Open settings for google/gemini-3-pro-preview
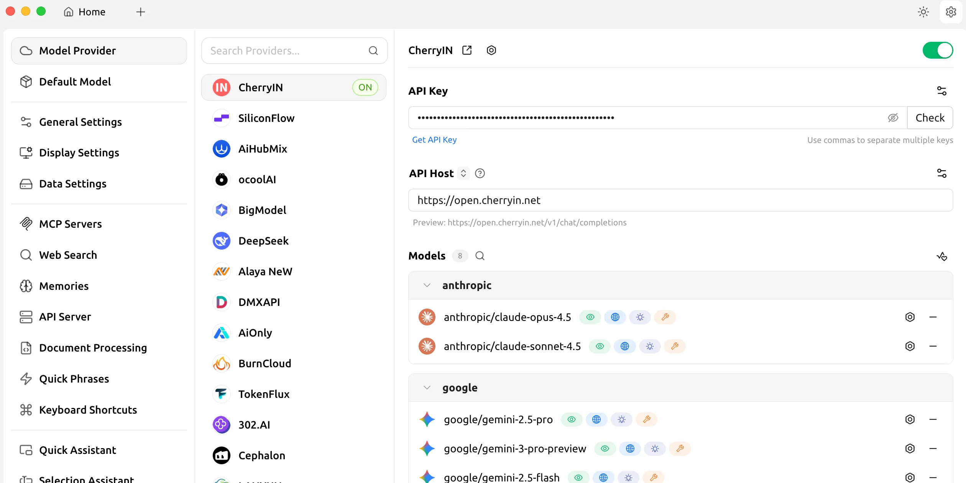This screenshot has height=483, width=966. tap(910, 449)
